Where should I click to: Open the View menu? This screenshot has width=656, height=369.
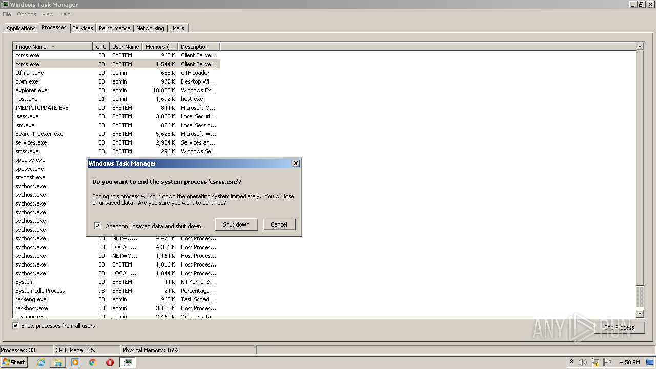coord(48,14)
